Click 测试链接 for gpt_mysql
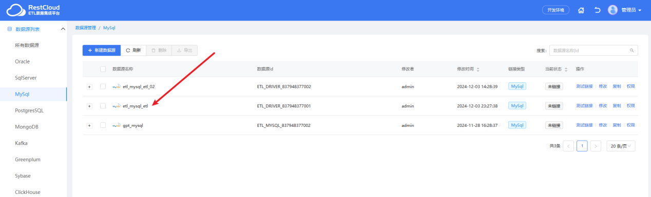Viewport: 651px width, 197px height. pyautogui.click(x=584, y=125)
